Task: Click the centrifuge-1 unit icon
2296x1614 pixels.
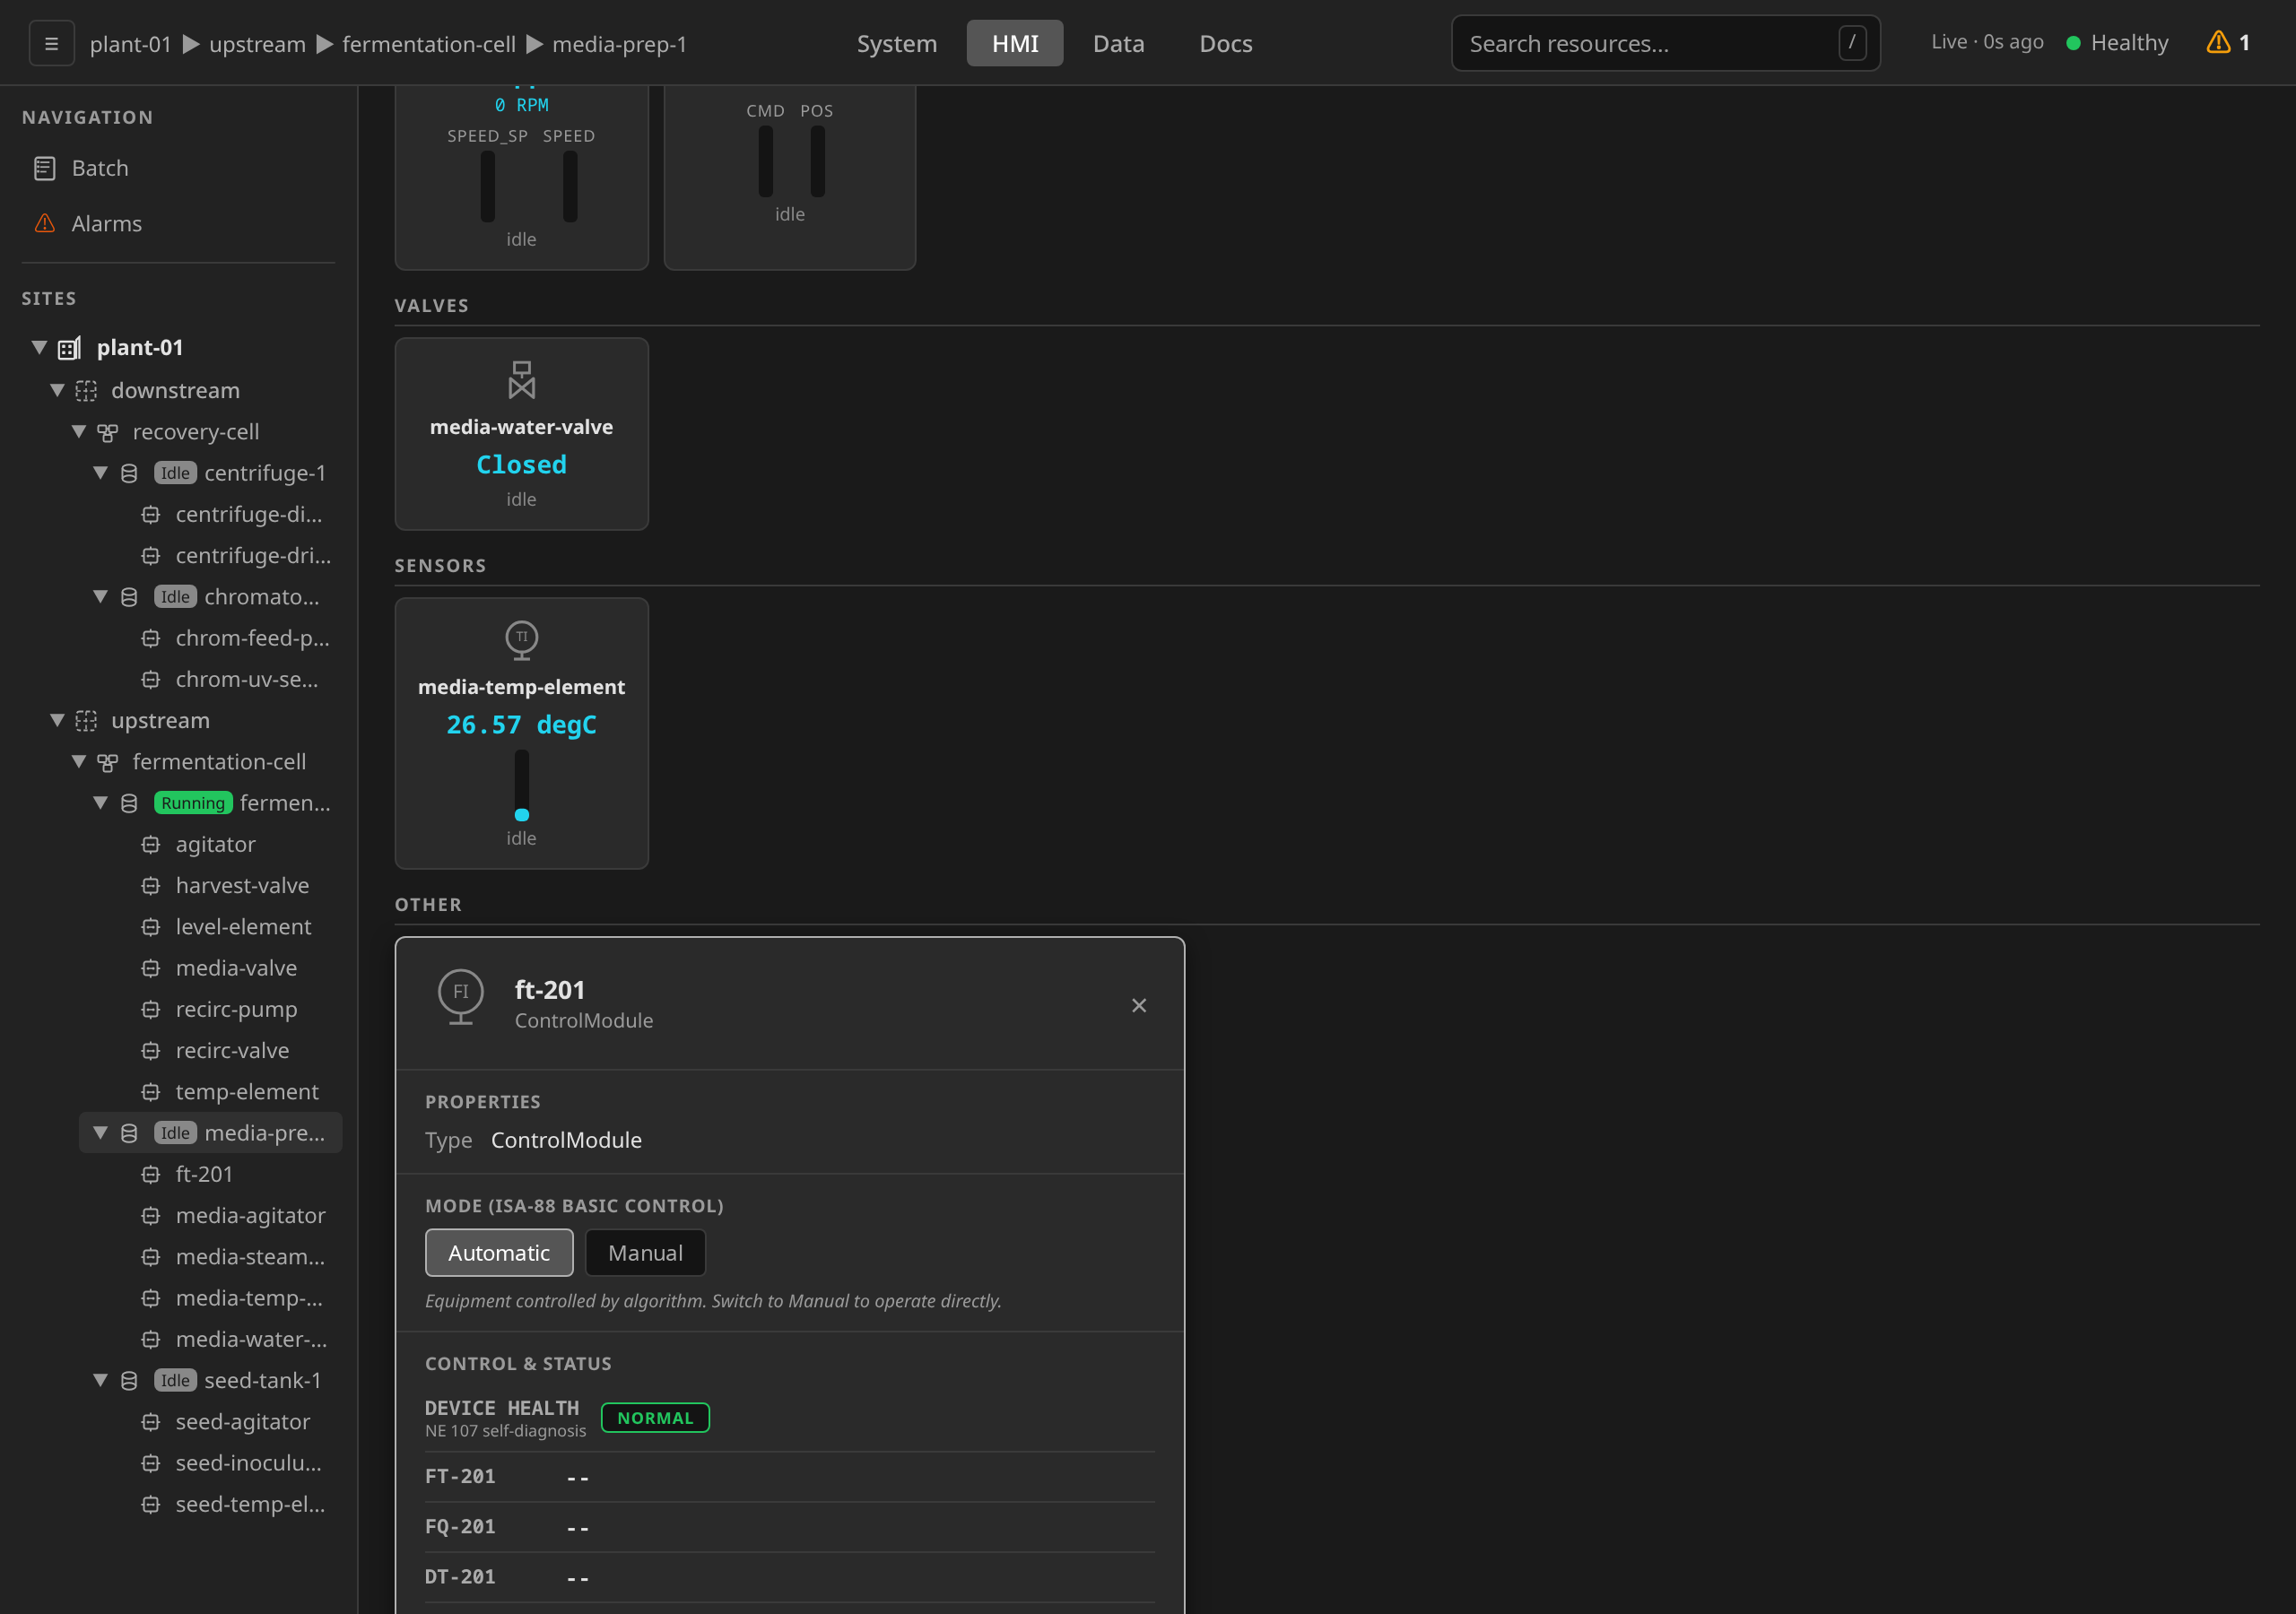Action: click(x=129, y=473)
